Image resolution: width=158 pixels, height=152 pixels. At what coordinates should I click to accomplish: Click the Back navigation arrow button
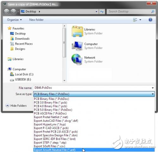coord(7,12)
